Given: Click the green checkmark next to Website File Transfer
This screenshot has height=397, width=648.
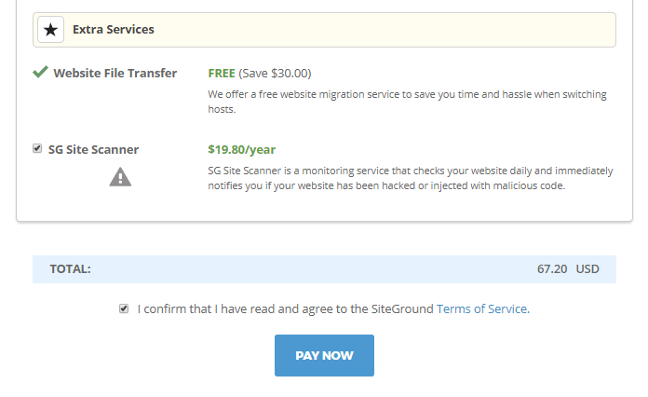Looking at the screenshot, I should (41, 72).
